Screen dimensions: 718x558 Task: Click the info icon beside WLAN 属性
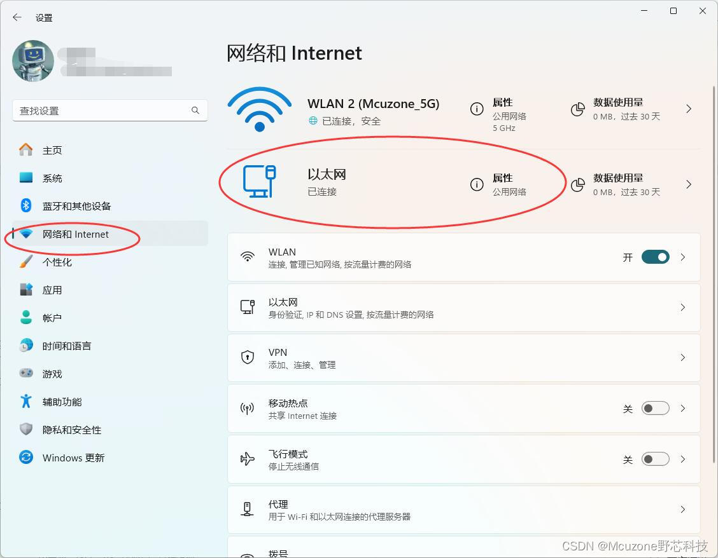click(x=477, y=109)
